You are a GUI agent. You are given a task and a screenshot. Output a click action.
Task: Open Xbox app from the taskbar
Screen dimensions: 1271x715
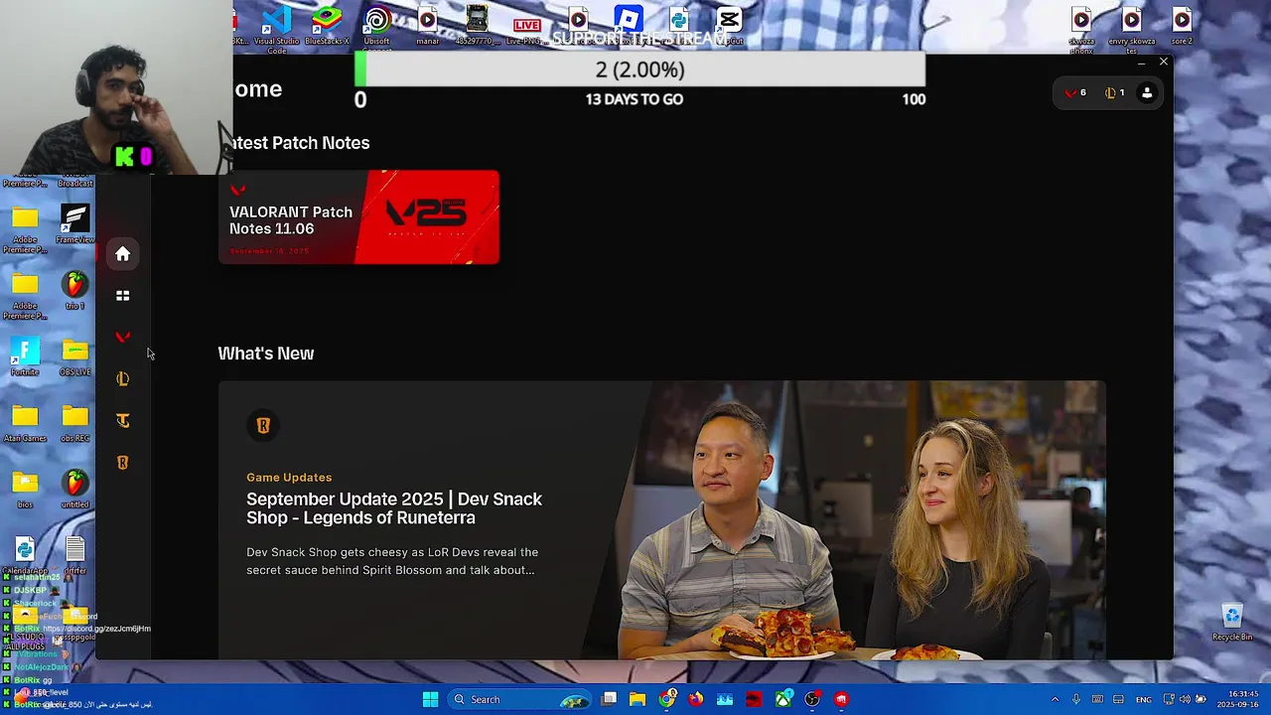tap(783, 699)
